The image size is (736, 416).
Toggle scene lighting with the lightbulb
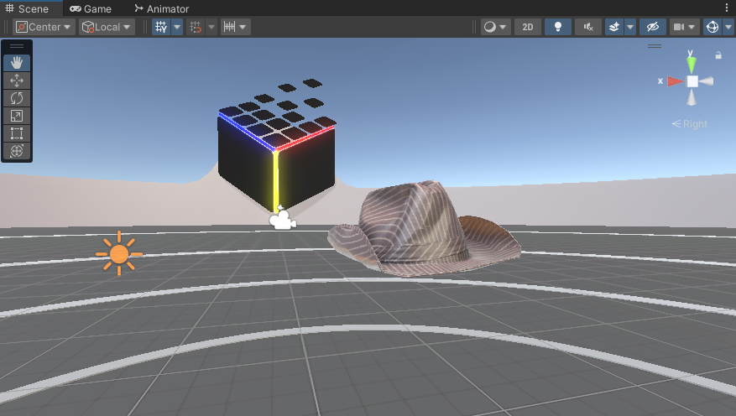pos(557,27)
